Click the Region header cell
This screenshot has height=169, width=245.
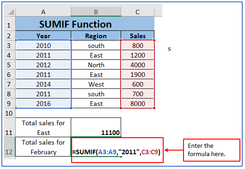tap(96, 35)
